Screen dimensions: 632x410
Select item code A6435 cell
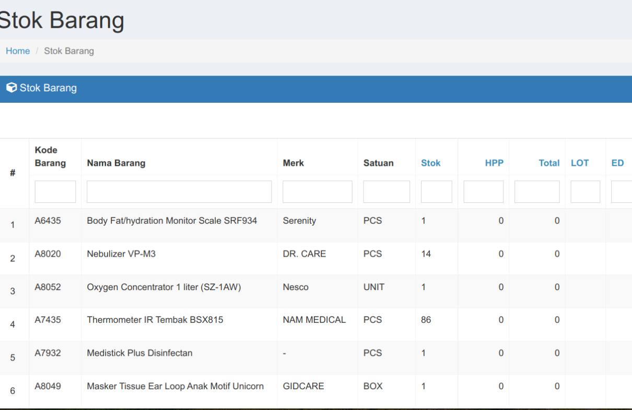coord(48,221)
